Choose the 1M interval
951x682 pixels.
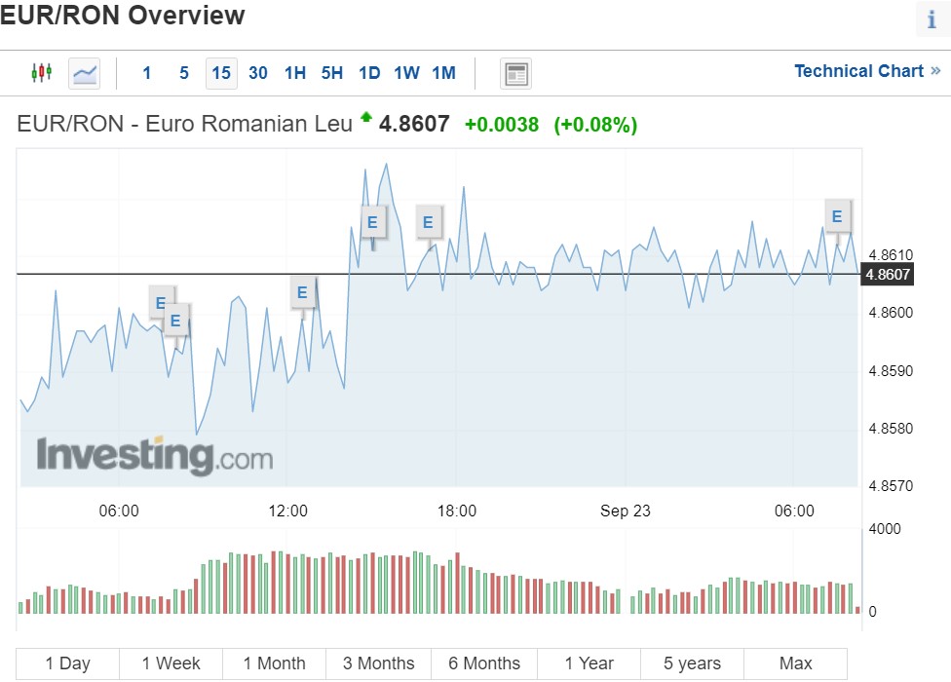[443, 73]
